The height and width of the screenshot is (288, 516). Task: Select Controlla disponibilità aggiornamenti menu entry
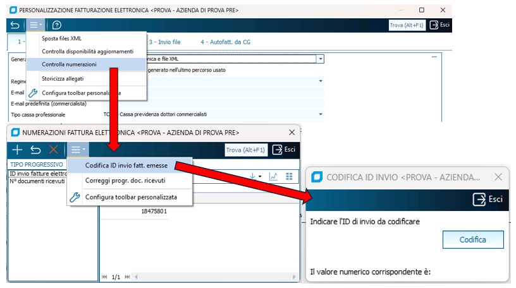coord(87,52)
